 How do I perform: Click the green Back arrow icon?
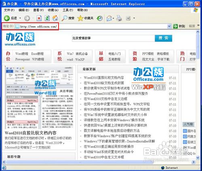coord(6,18)
